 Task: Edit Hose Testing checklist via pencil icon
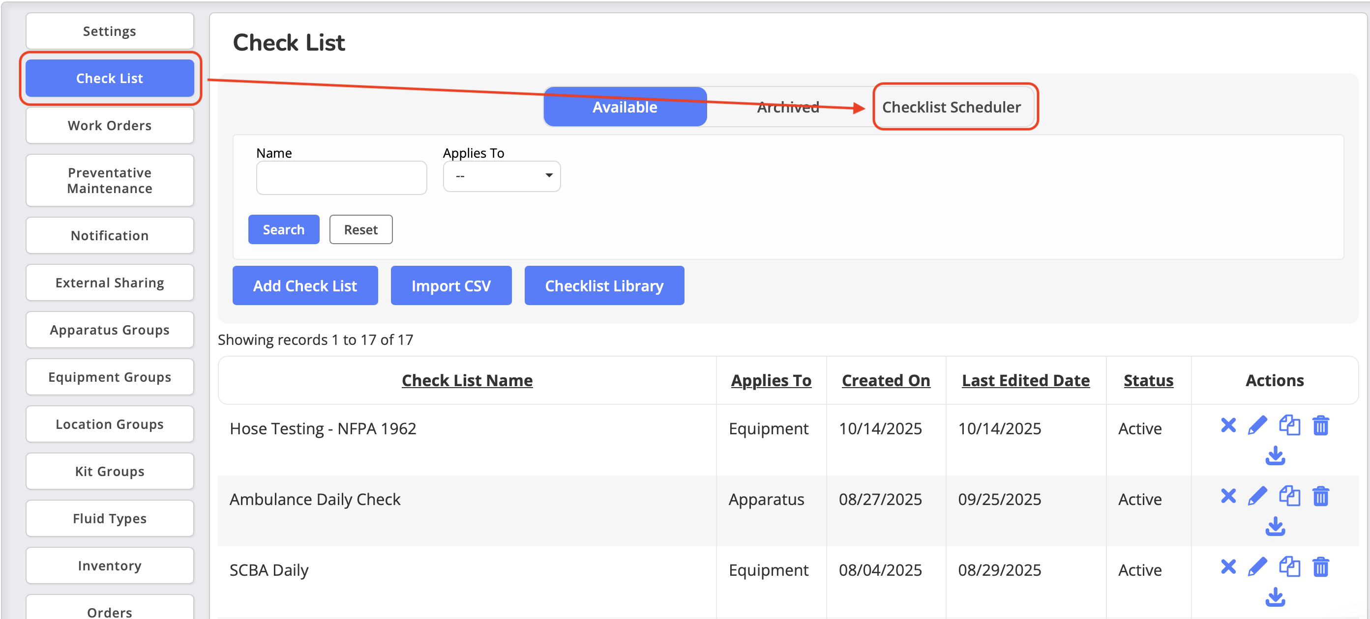[1257, 425]
